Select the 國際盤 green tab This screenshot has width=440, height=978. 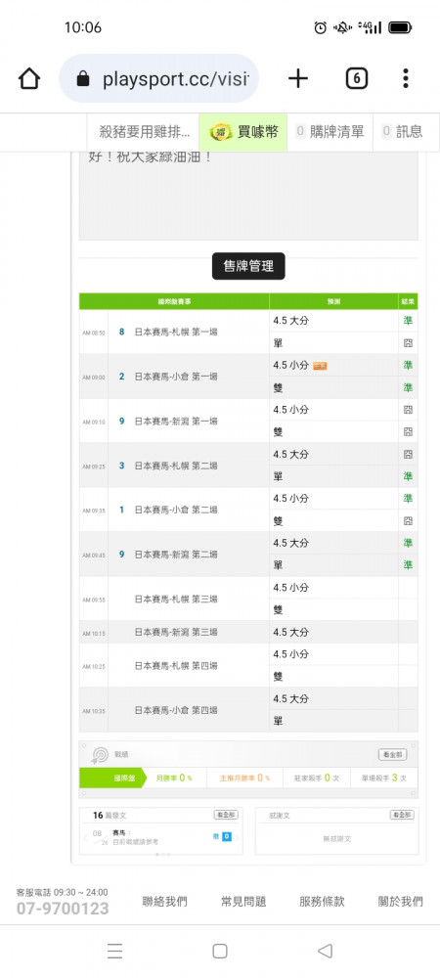pos(112,778)
